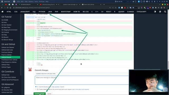Open the W3Schools globe language icon
The width and height of the screenshot is (169, 95).
[x=160, y=12]
